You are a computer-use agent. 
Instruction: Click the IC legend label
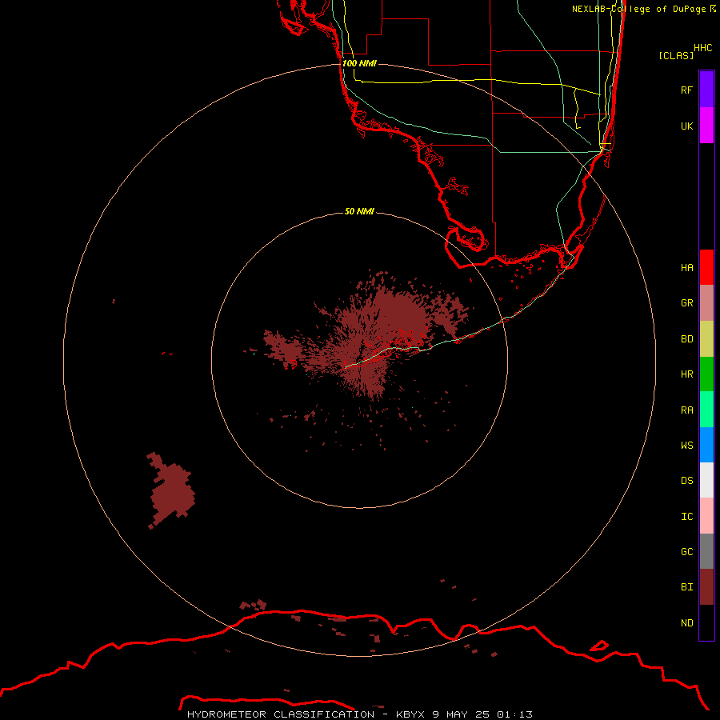point(686,516)
